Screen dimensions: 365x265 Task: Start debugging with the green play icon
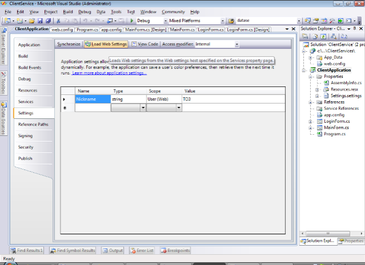point(132,20)
